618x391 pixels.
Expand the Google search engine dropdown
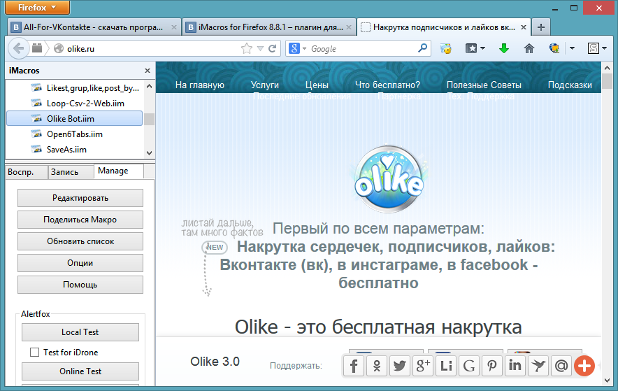(x=303, y=49)
